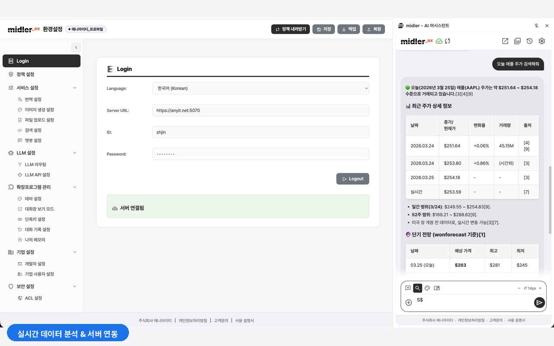Click 애니아이티_프로파일 profile badge
Image resolution: width=554 pixels, height=346 pixels.
[86, 29]
